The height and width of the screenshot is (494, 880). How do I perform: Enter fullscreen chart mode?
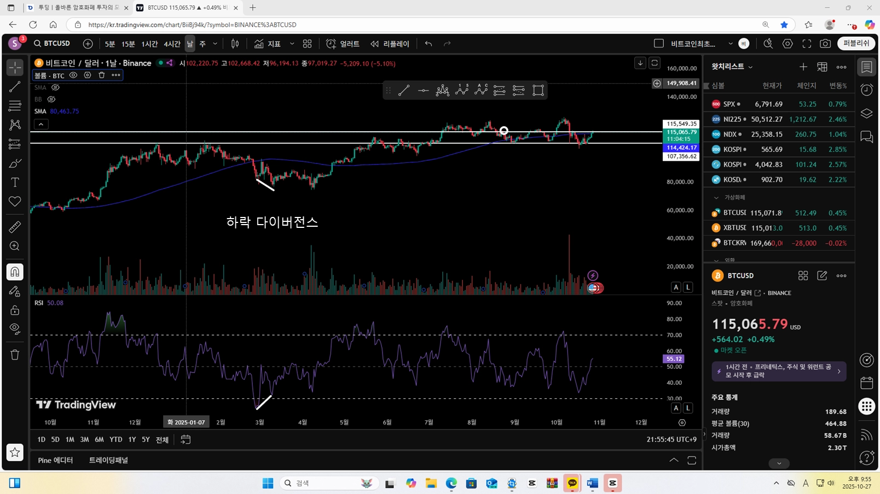[807, 44]
